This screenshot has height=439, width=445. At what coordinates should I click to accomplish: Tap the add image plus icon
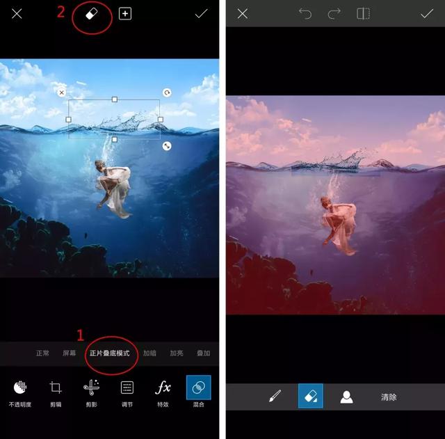(125, 14)
